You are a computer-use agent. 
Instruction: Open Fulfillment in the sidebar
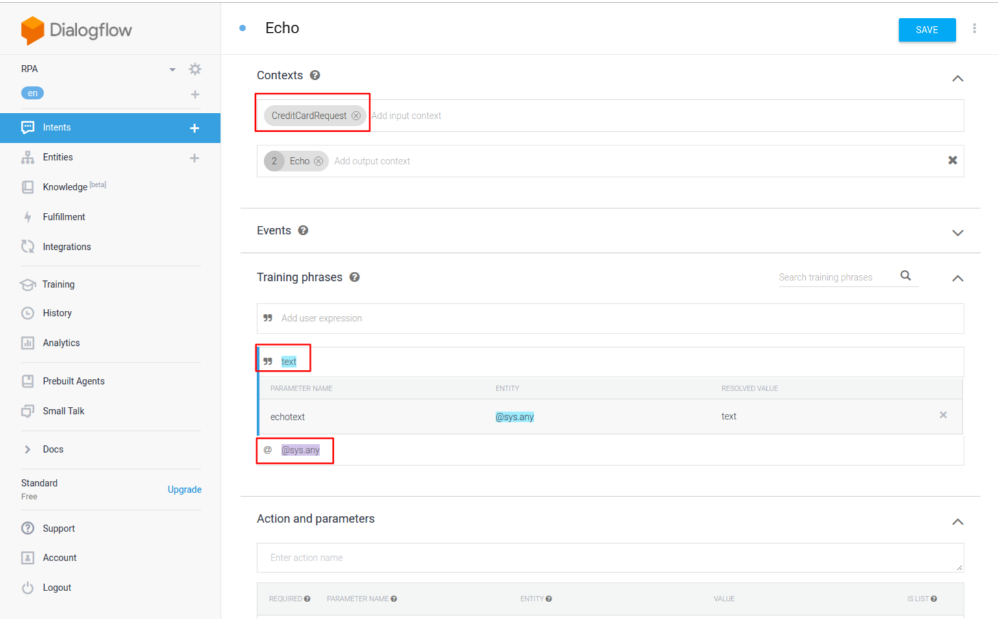tap(64, 217)
